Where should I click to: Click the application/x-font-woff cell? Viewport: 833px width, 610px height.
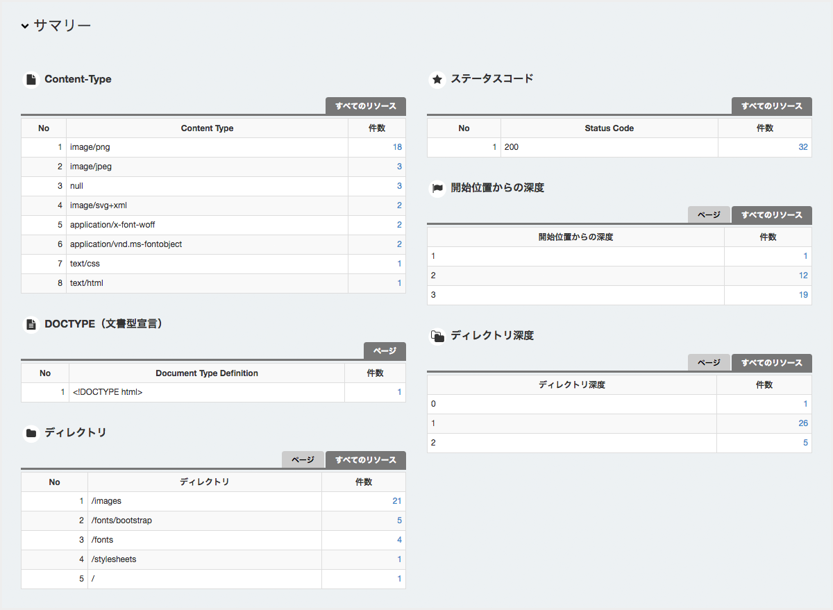click(207, 225)
